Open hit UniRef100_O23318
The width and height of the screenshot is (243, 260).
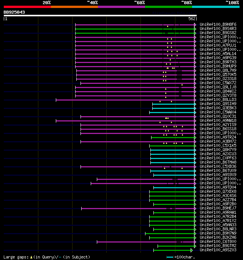218,79
